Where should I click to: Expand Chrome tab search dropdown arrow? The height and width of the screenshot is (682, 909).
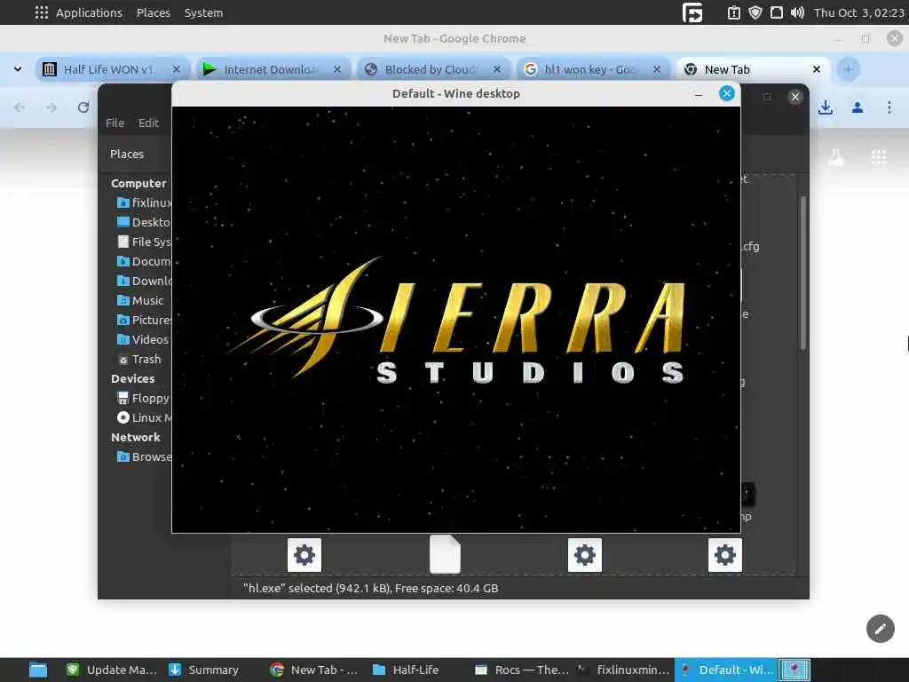[18, 69]
